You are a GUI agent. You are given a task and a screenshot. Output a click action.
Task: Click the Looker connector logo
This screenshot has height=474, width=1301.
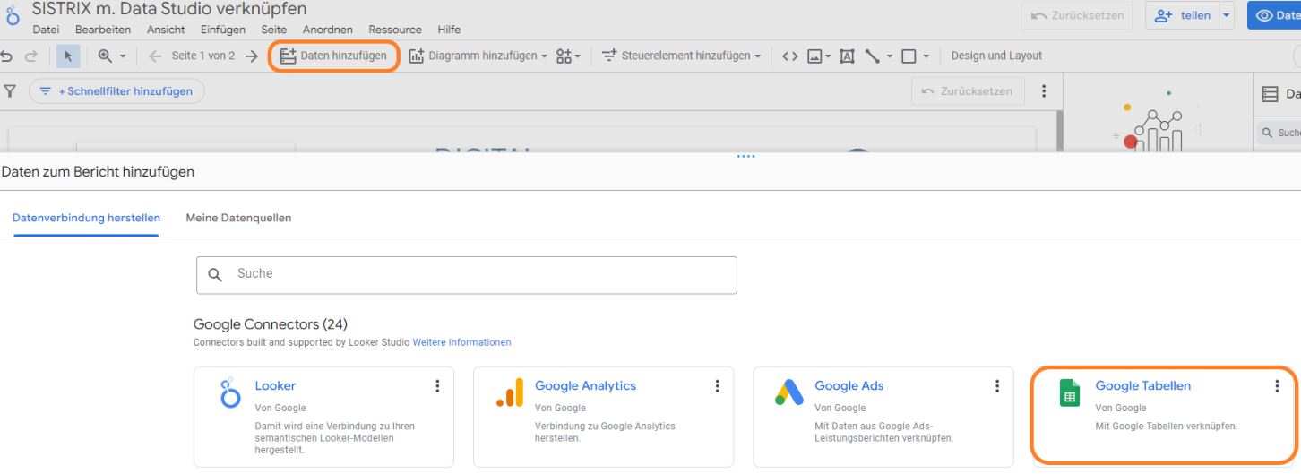229,392
